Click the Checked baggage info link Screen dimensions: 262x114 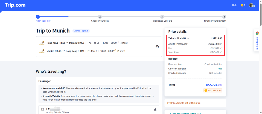(177, 73)
